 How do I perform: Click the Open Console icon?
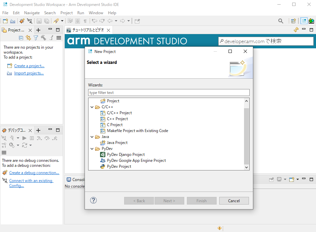coord(292,179)
